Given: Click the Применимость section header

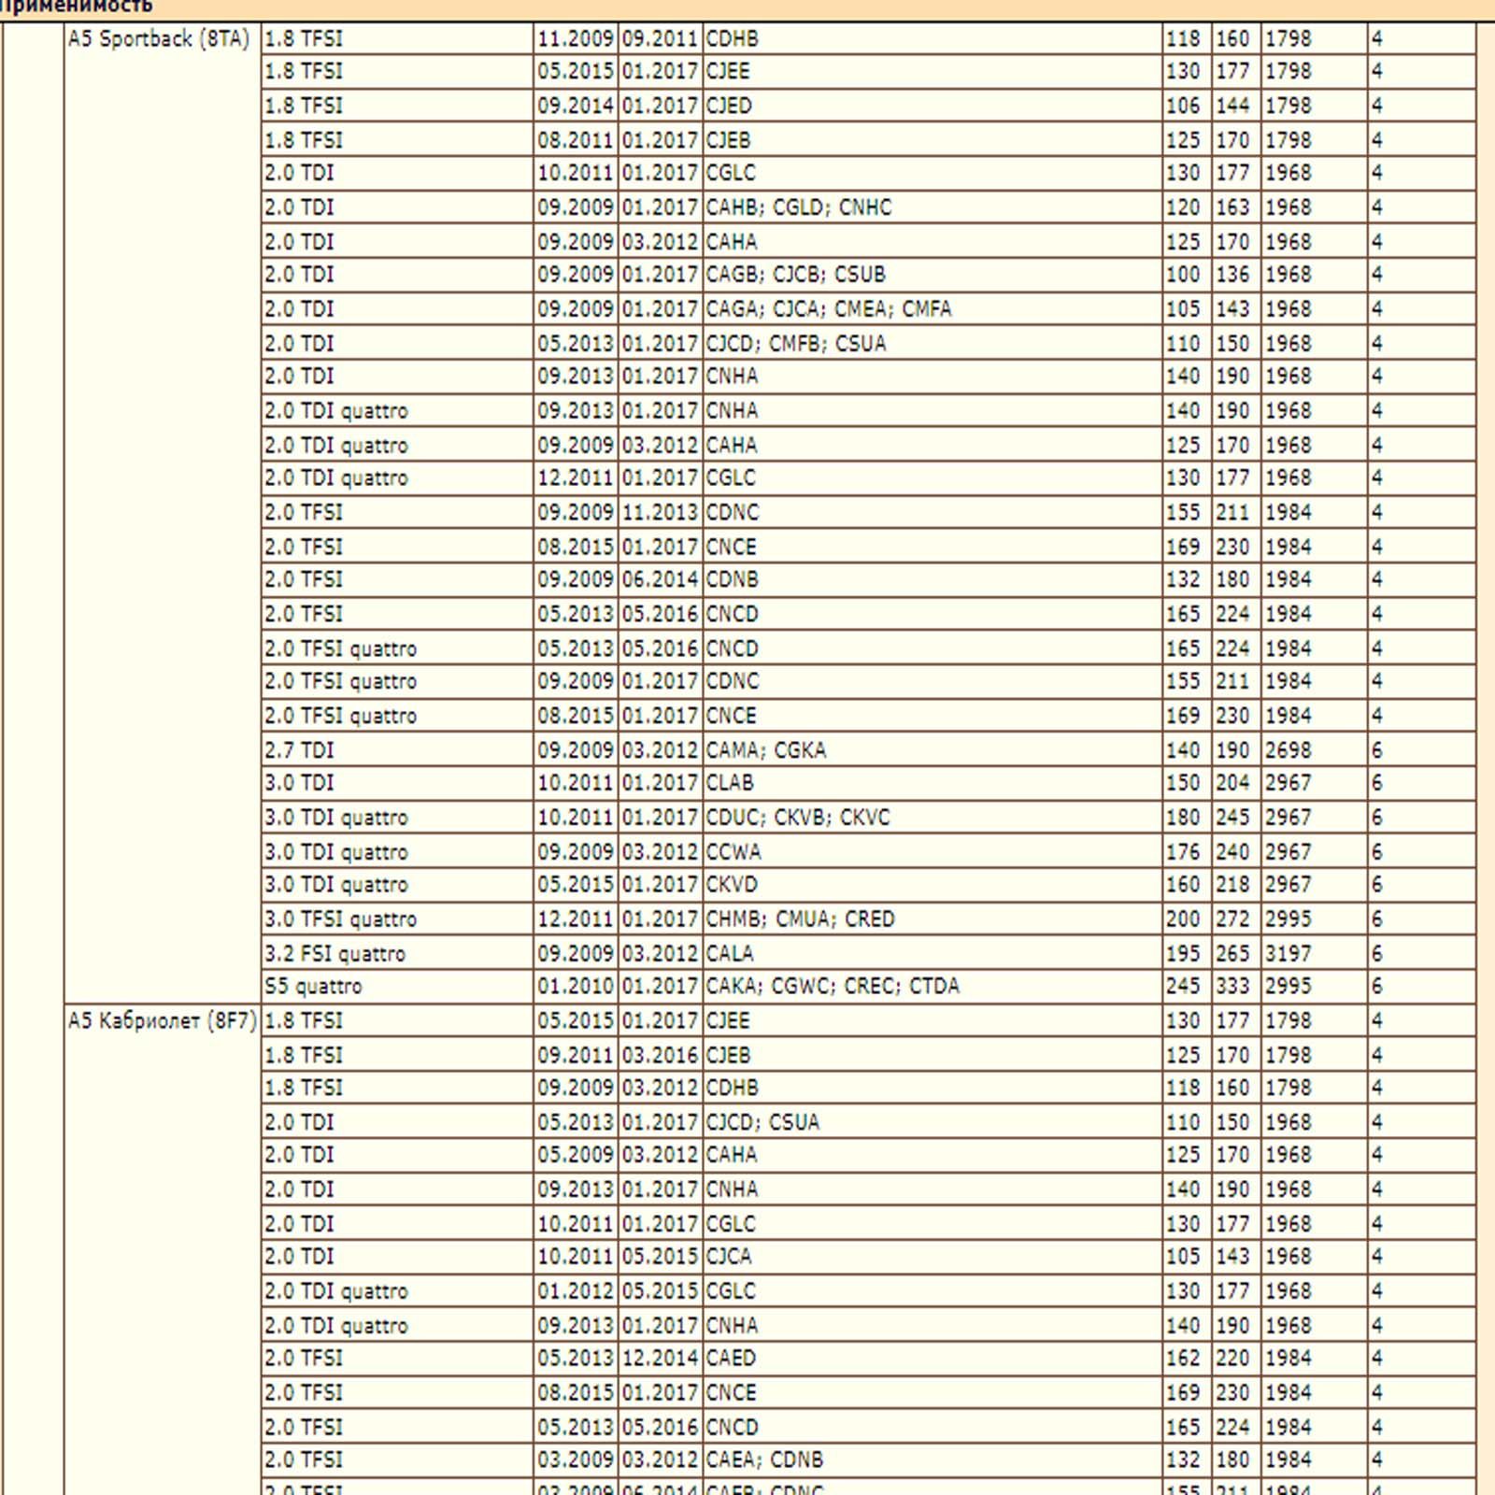Looking at the screenshot, I should click(77, 7).
